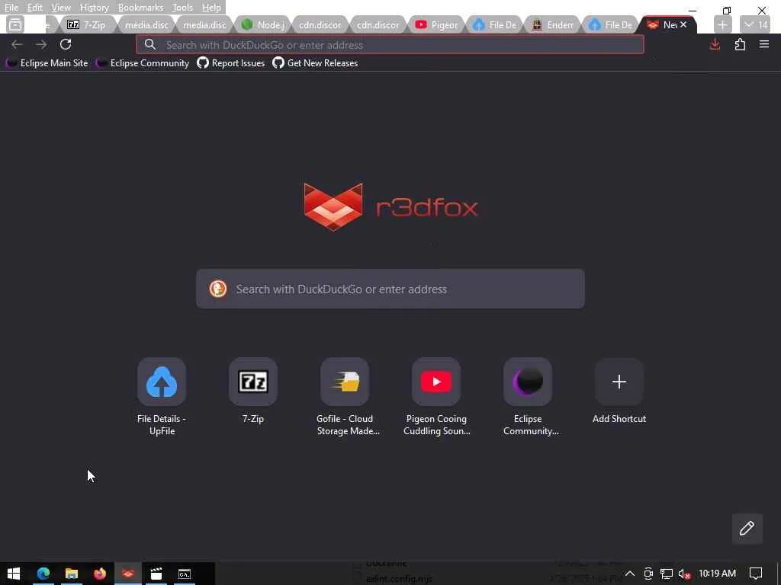
Task: Click the network tray icon
Action: pos(667,574)
